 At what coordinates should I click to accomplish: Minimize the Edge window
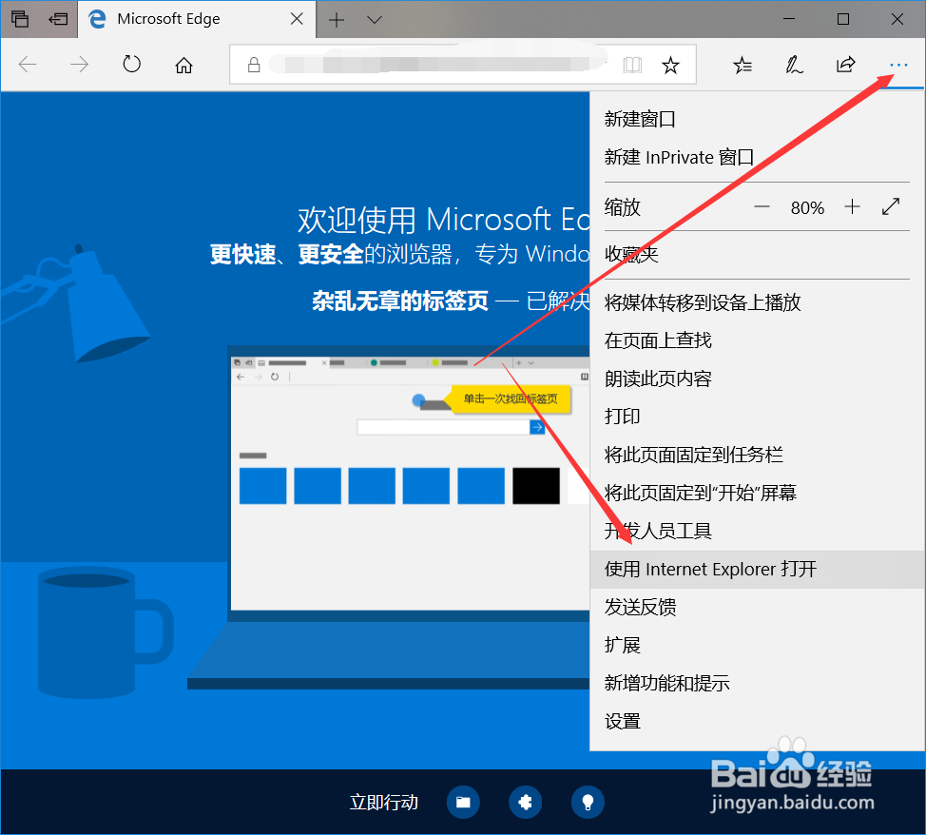(x=789, y=19)
